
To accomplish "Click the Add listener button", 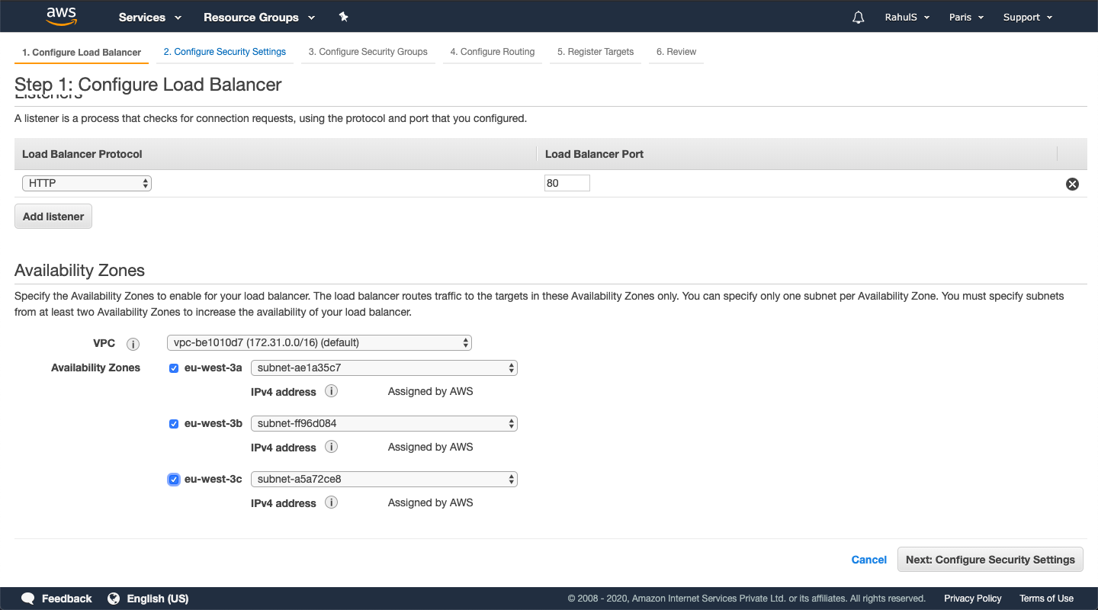I will (53, 217).
